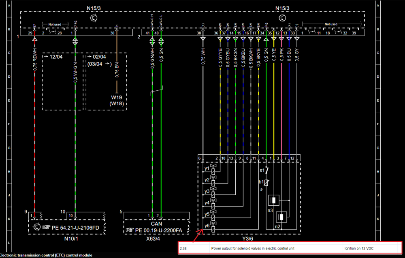Click the n2 speed sensor symbol
Viewport: 405px width, 258px height.
[281, 217]
